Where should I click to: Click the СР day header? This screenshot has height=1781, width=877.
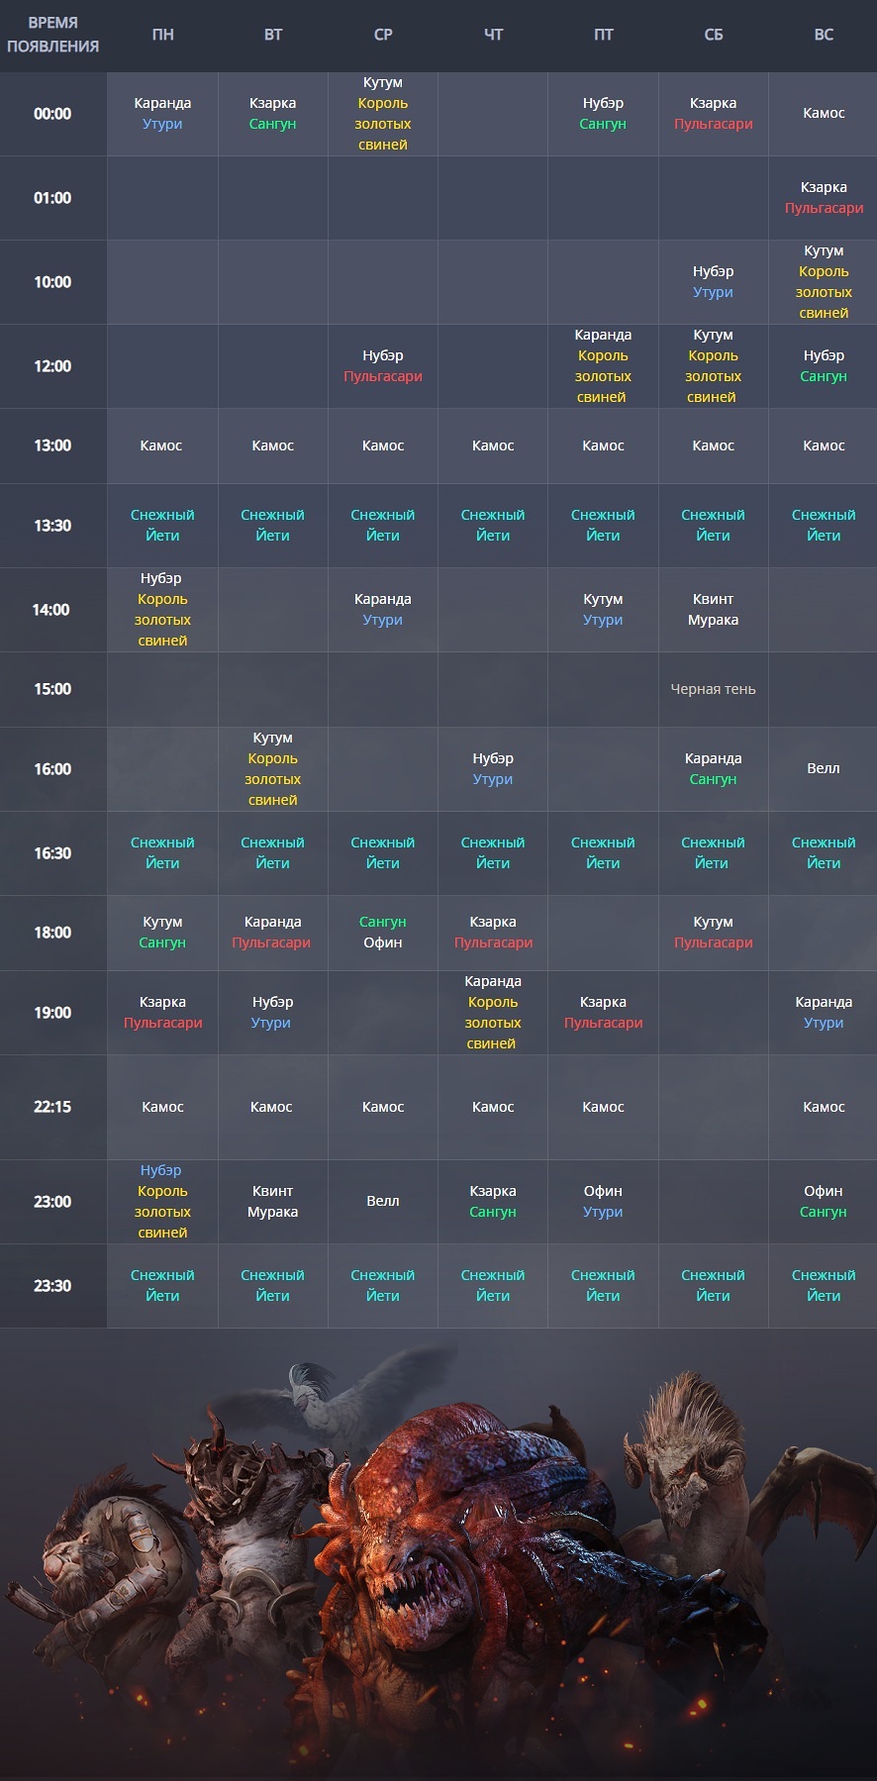click(383, 35)
